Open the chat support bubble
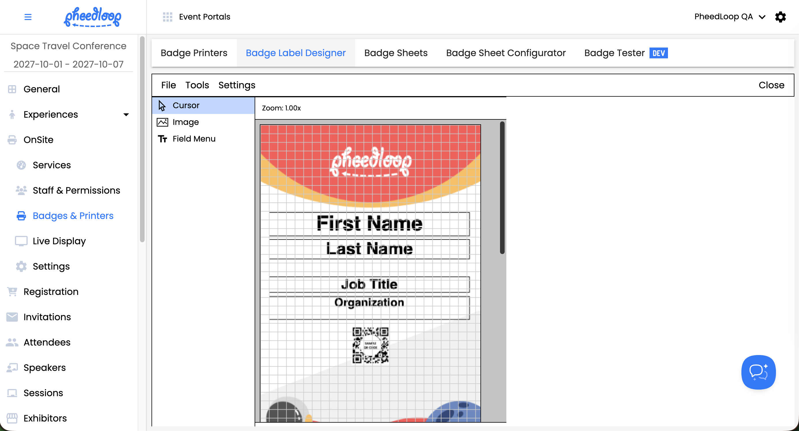 click(758, 372)
